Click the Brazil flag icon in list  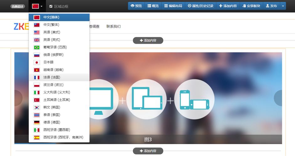tap(37, 47)
